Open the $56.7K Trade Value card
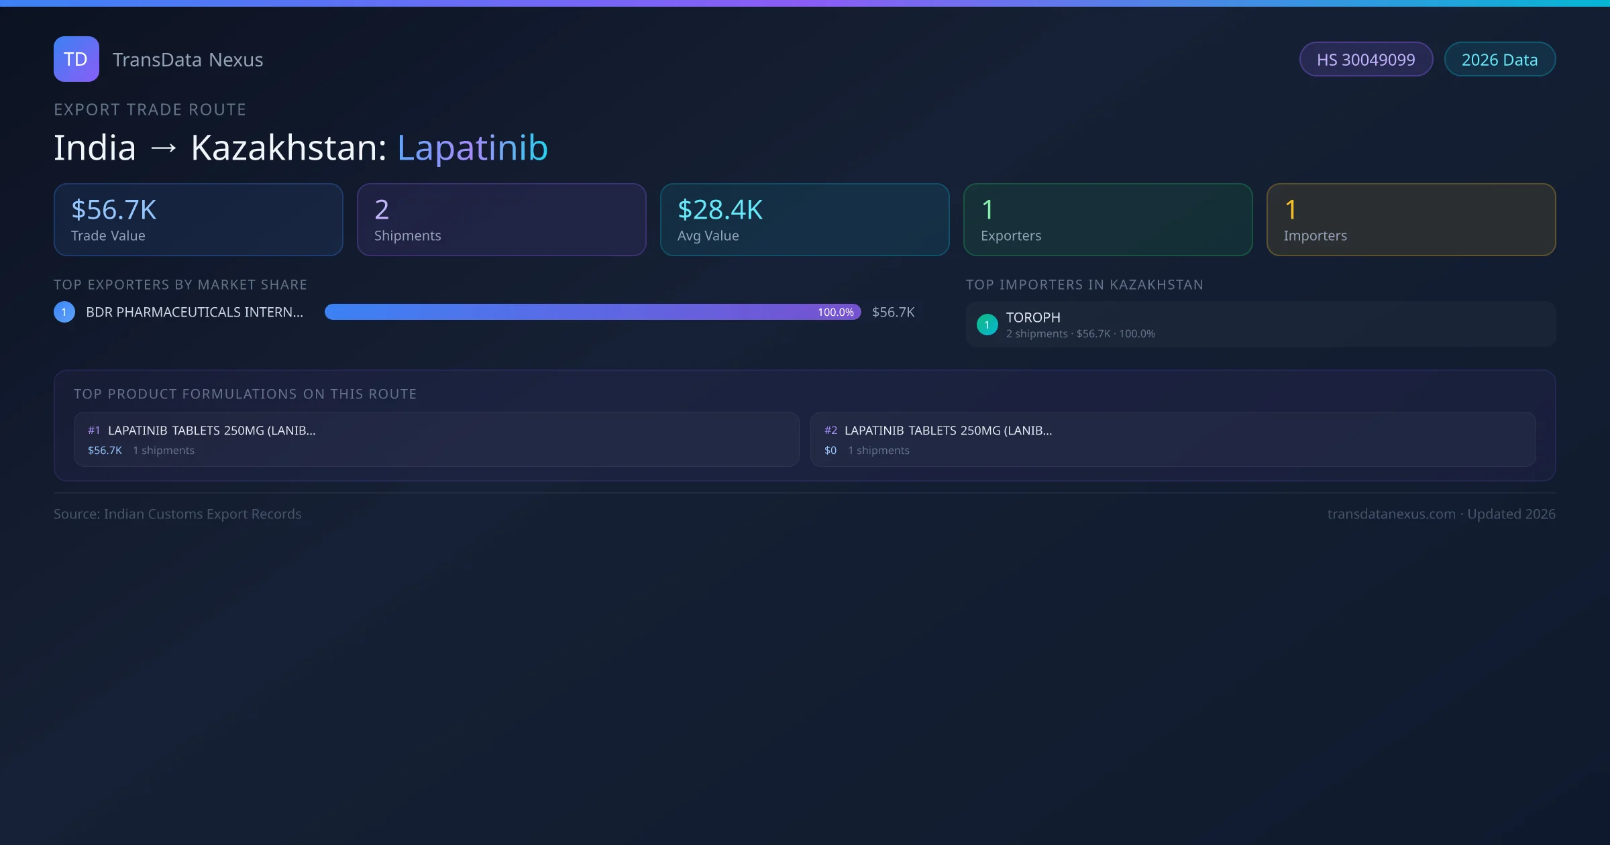This screenshot has height=845, width=1610. tap(198, 220)
